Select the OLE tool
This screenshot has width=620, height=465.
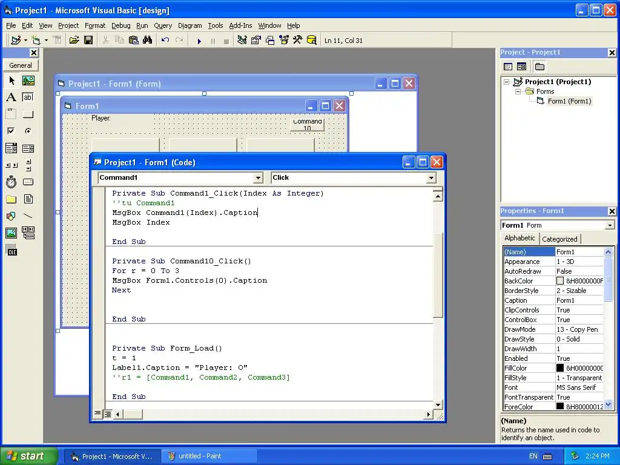tap(12, 250)
